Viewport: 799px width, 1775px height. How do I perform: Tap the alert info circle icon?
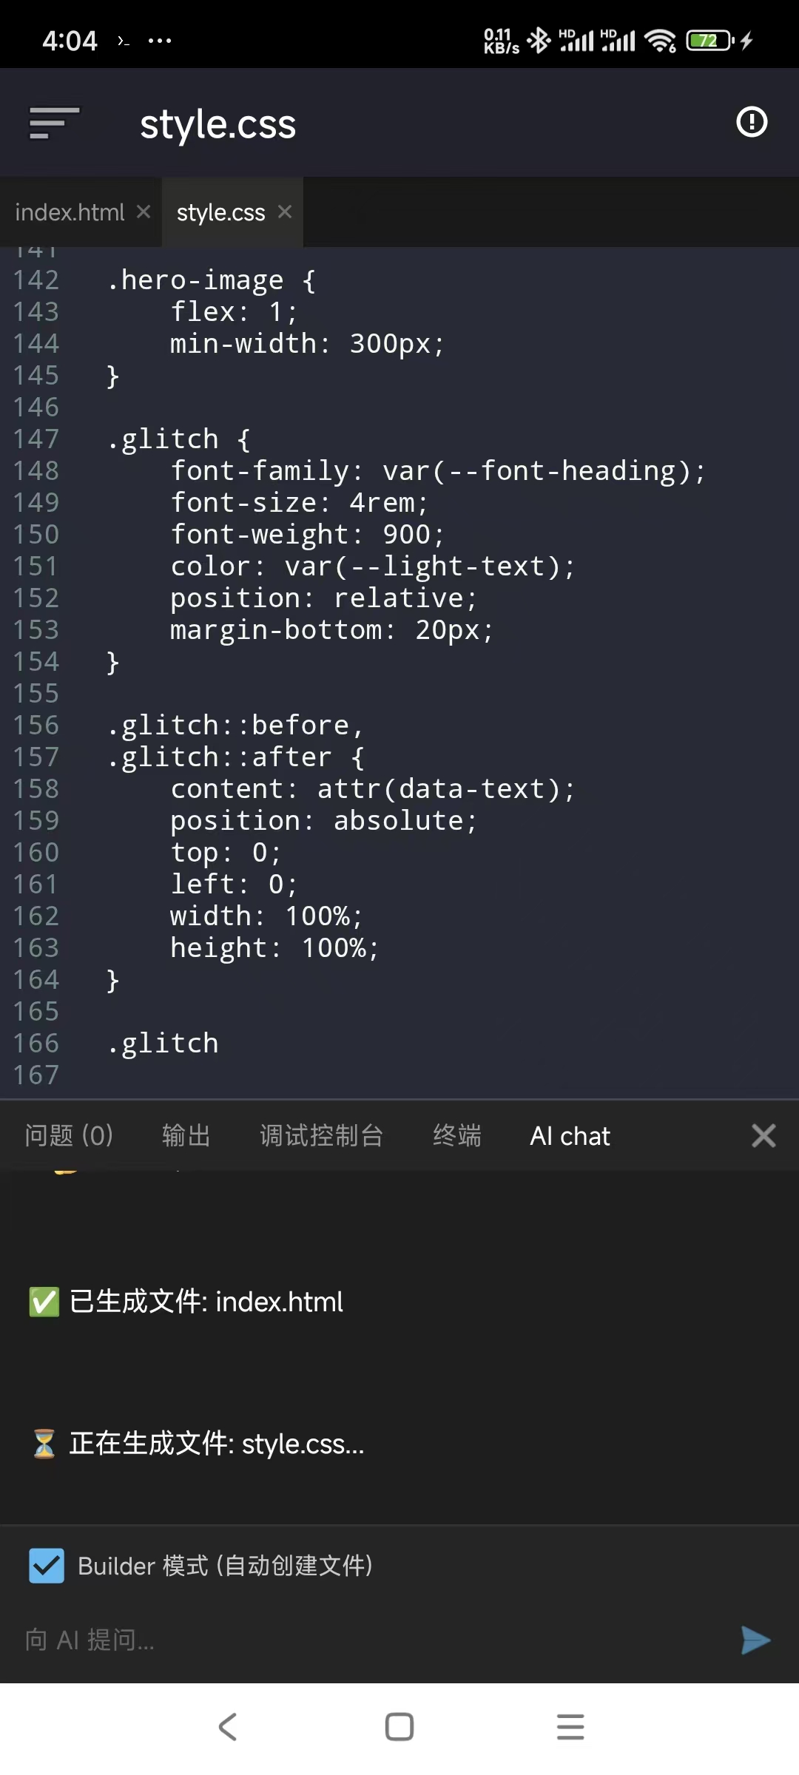click(752, 122)
